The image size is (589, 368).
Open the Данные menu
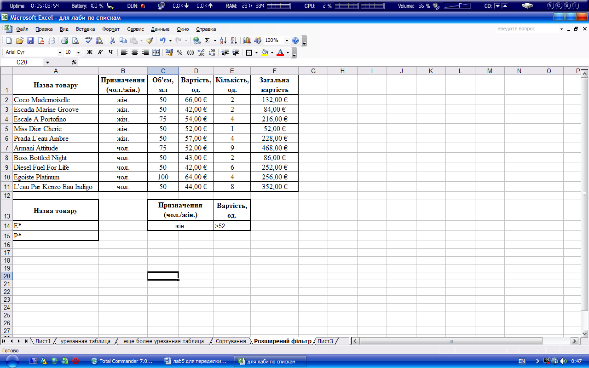point(160,29)
